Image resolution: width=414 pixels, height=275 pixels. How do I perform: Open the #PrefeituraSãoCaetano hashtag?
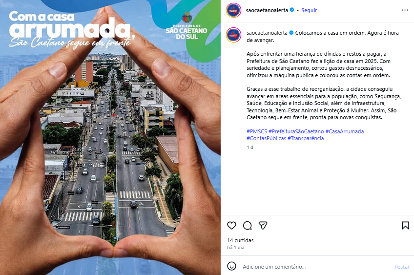pyautogui.click(x=296, y=131)
